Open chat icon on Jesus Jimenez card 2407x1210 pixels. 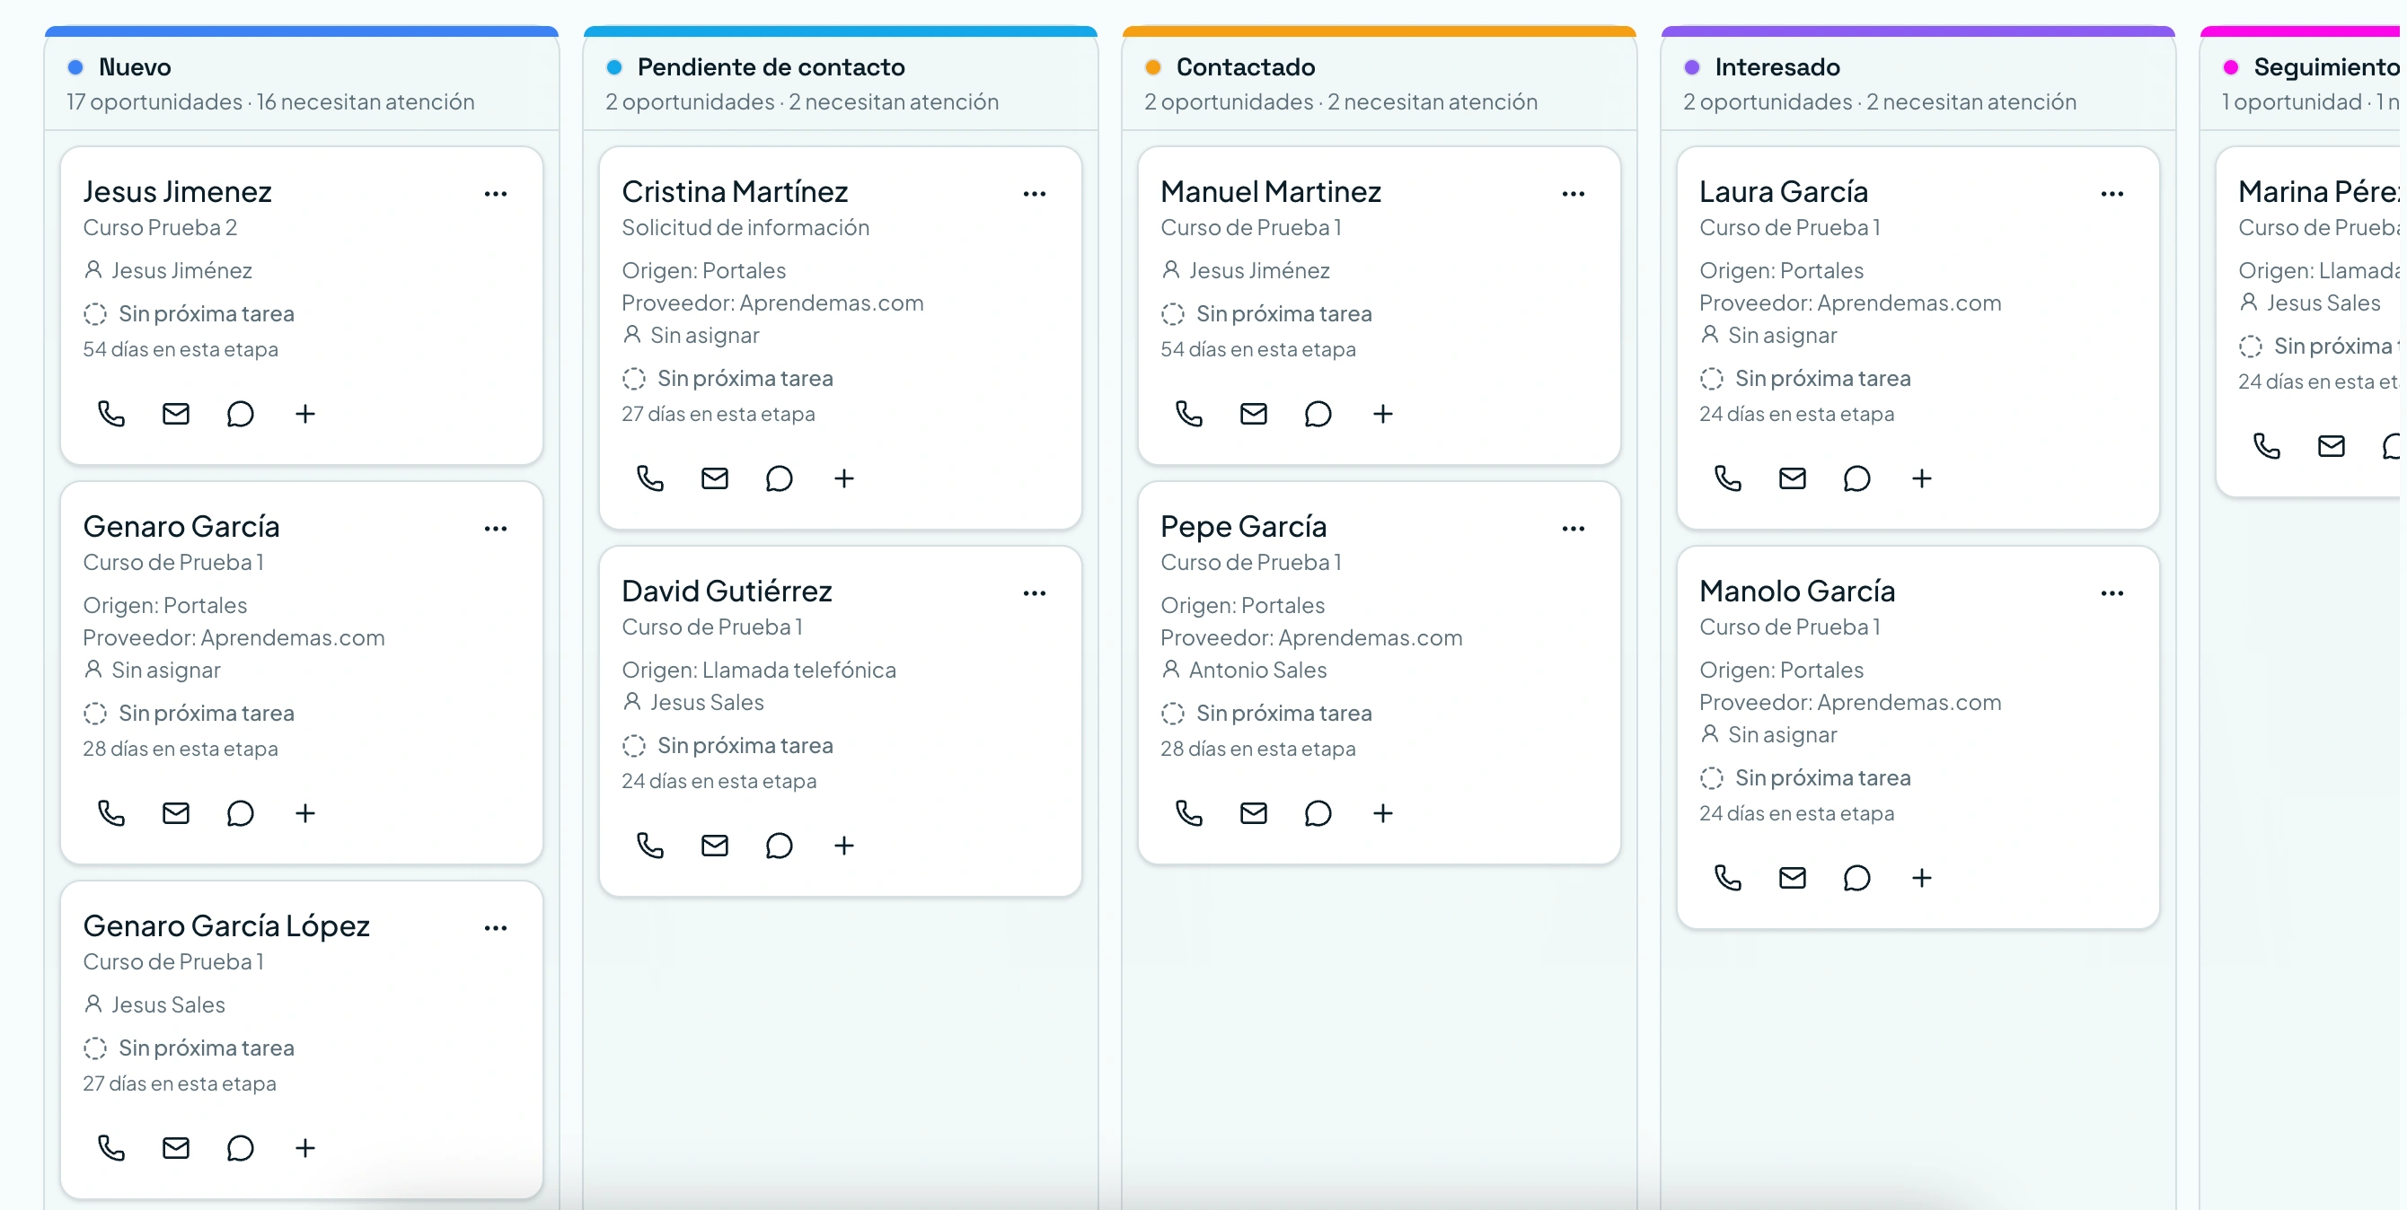coord(240,414)
